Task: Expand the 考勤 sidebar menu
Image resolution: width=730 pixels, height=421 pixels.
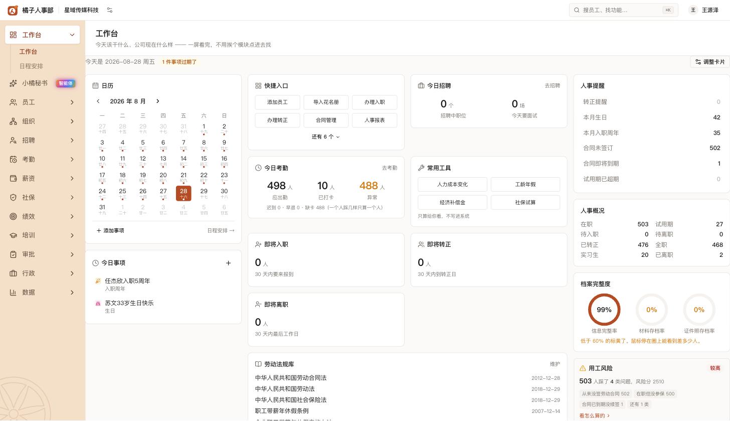Action: point(72,160)
